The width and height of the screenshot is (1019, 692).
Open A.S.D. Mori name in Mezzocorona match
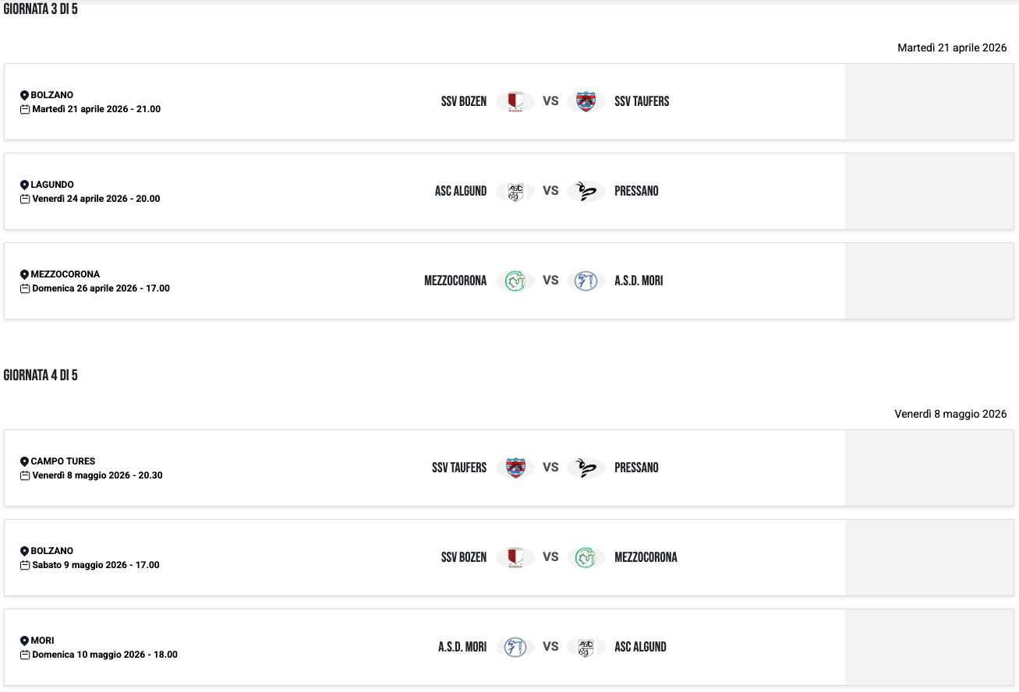pyautogui.click(x=639, y=281)
